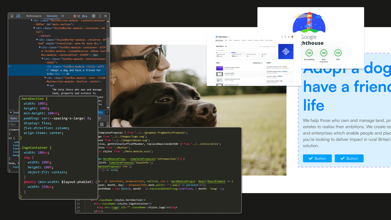This screenshot has height=220, width=391.
Task: Switch to the Performance tab in DevTools
Action: pos(34,16)
